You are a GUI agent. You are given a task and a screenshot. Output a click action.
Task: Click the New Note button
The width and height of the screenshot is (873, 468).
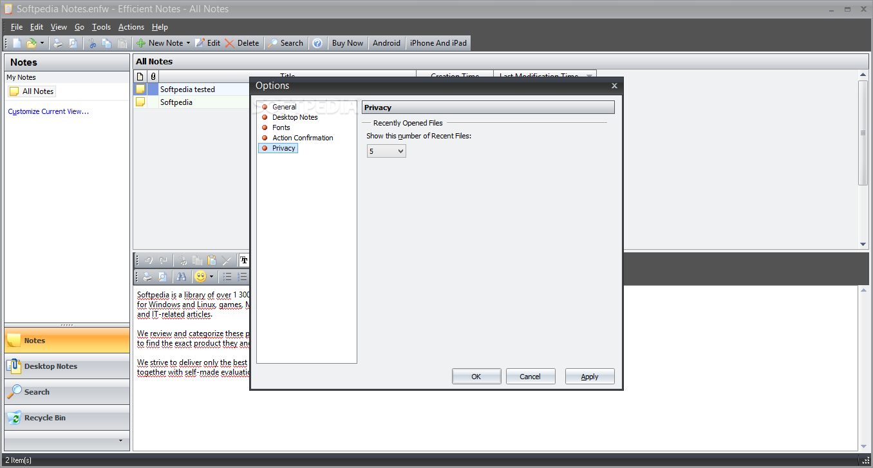tap(160, 43)
